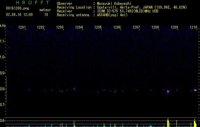Screen dimensions: 200x127
Task: Select observer name Masayuki Kobayashi
Action: pyautogui.click(x=114, y=3)
